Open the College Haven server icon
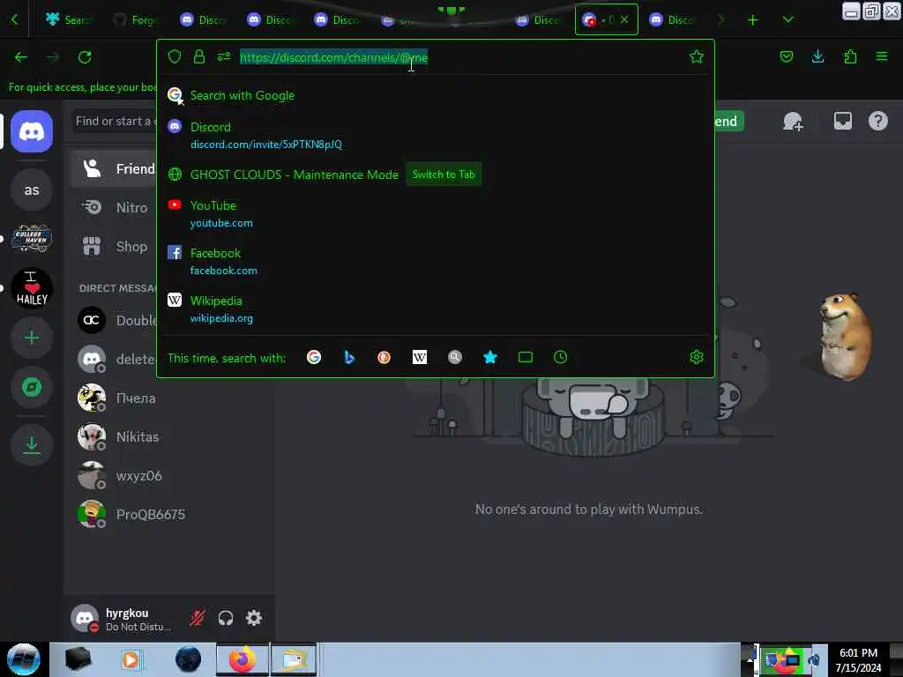This screenshot has width=903, height=677. pyautogui.click(x=32, y=238)
